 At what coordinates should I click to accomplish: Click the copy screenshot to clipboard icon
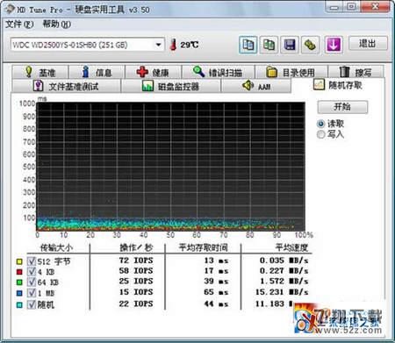coord(269,45)
